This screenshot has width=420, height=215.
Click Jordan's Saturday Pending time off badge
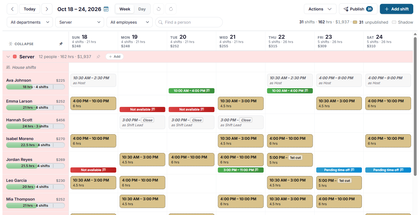pos(388,170)
